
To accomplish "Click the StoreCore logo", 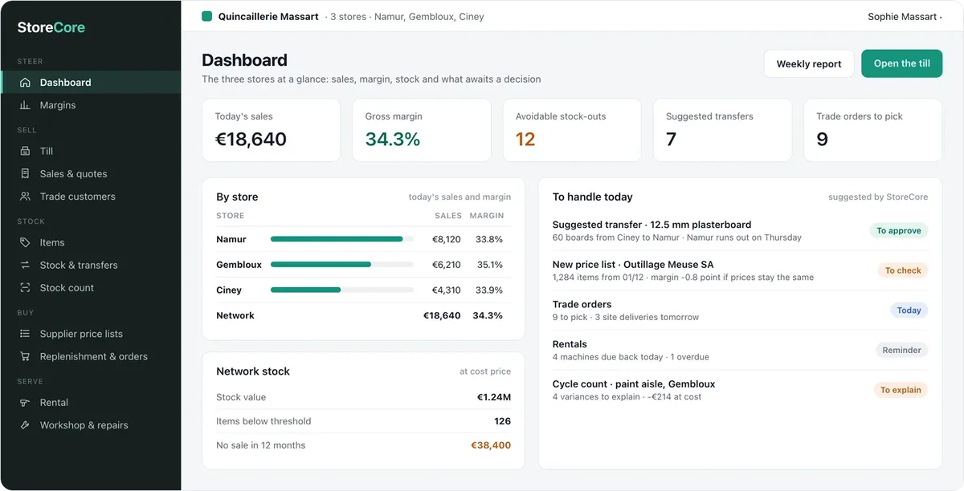I will [x=51, y=27].
